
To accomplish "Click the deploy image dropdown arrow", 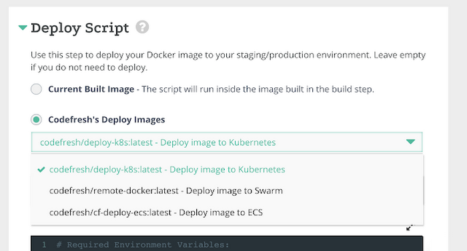I will coord(410,142).
